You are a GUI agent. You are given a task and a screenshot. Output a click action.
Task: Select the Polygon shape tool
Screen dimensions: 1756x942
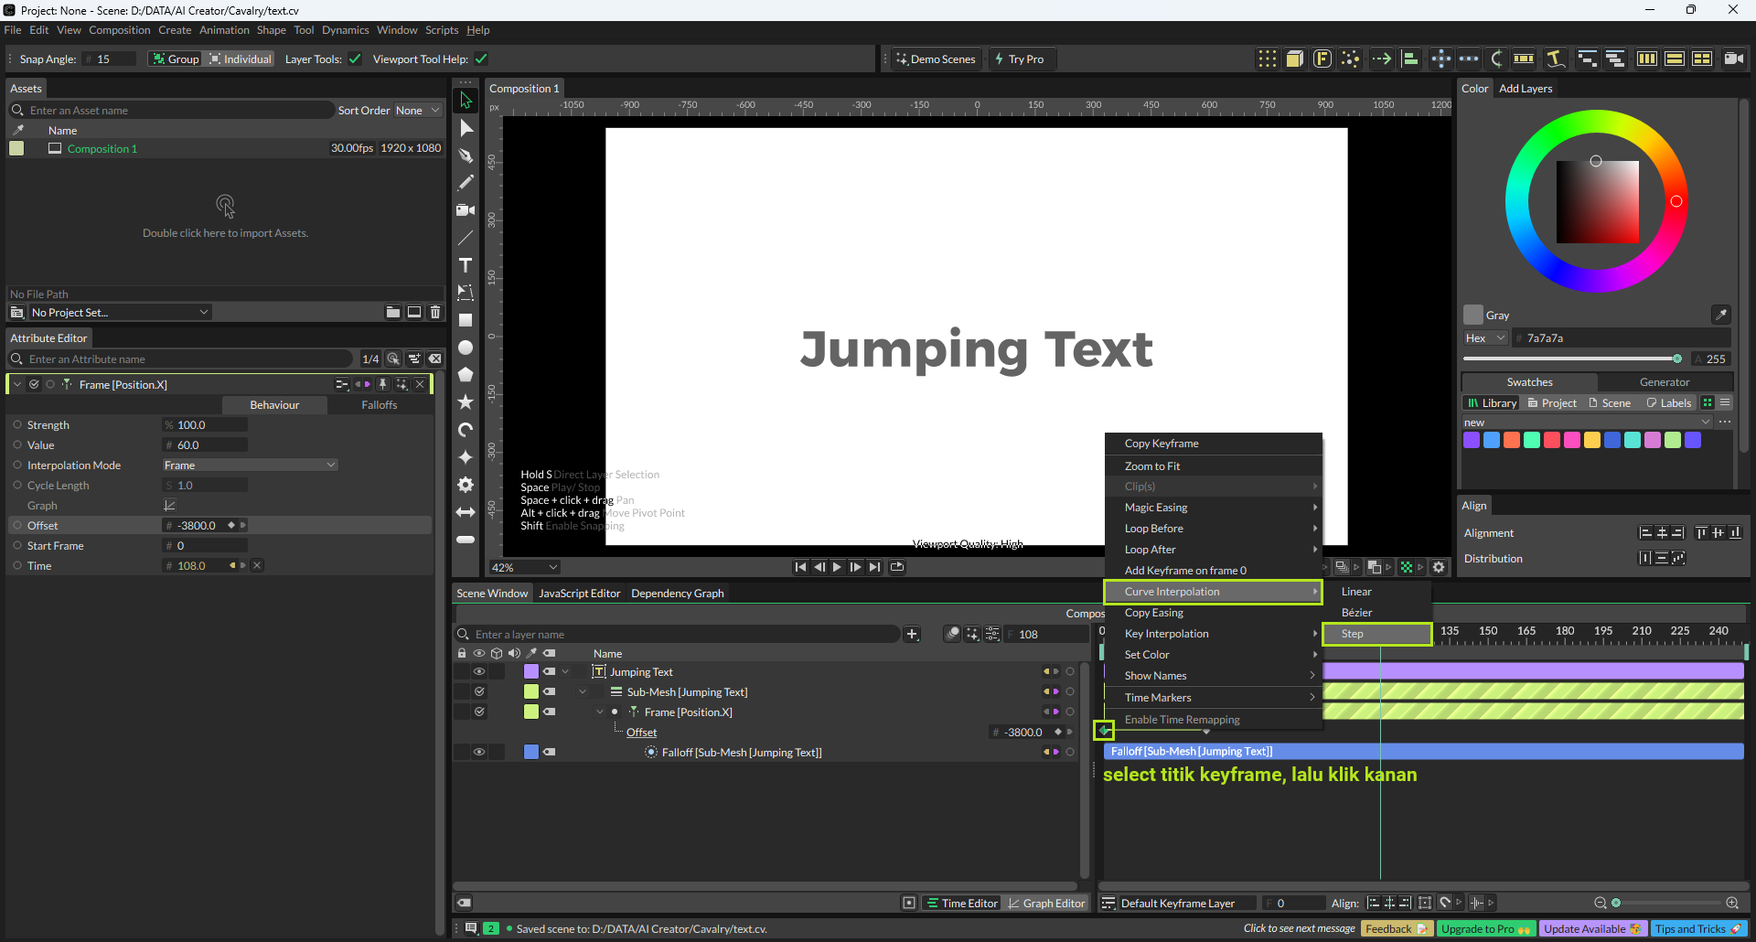(x=466, y=375)
